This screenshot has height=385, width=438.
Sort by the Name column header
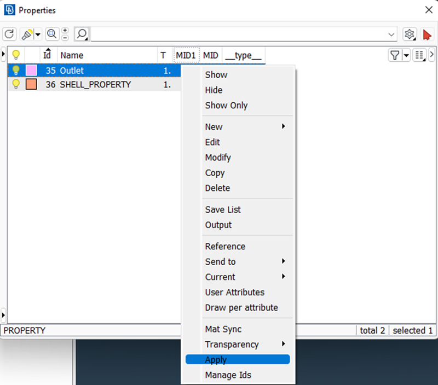pos(107,55)
